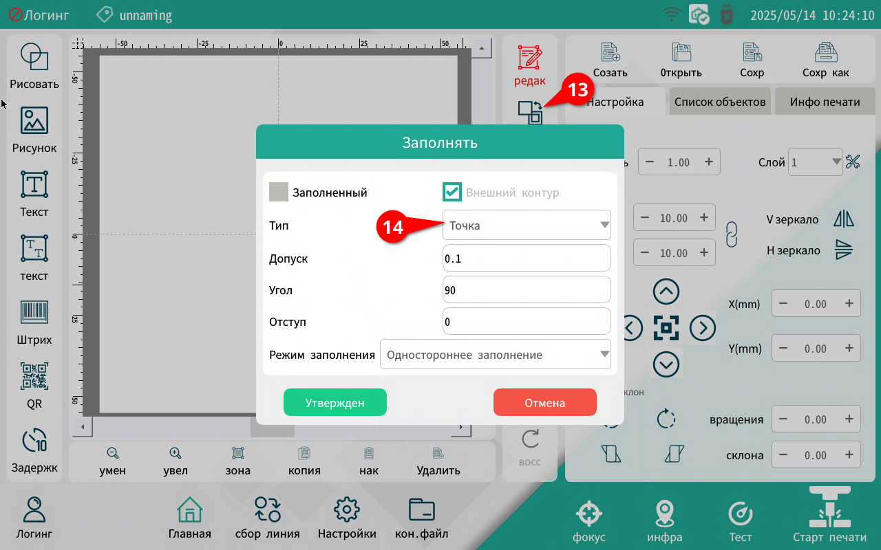Click the Focus (фокус) crosshair icon
This screenshot has height=550, width=881.
[588, 514]
